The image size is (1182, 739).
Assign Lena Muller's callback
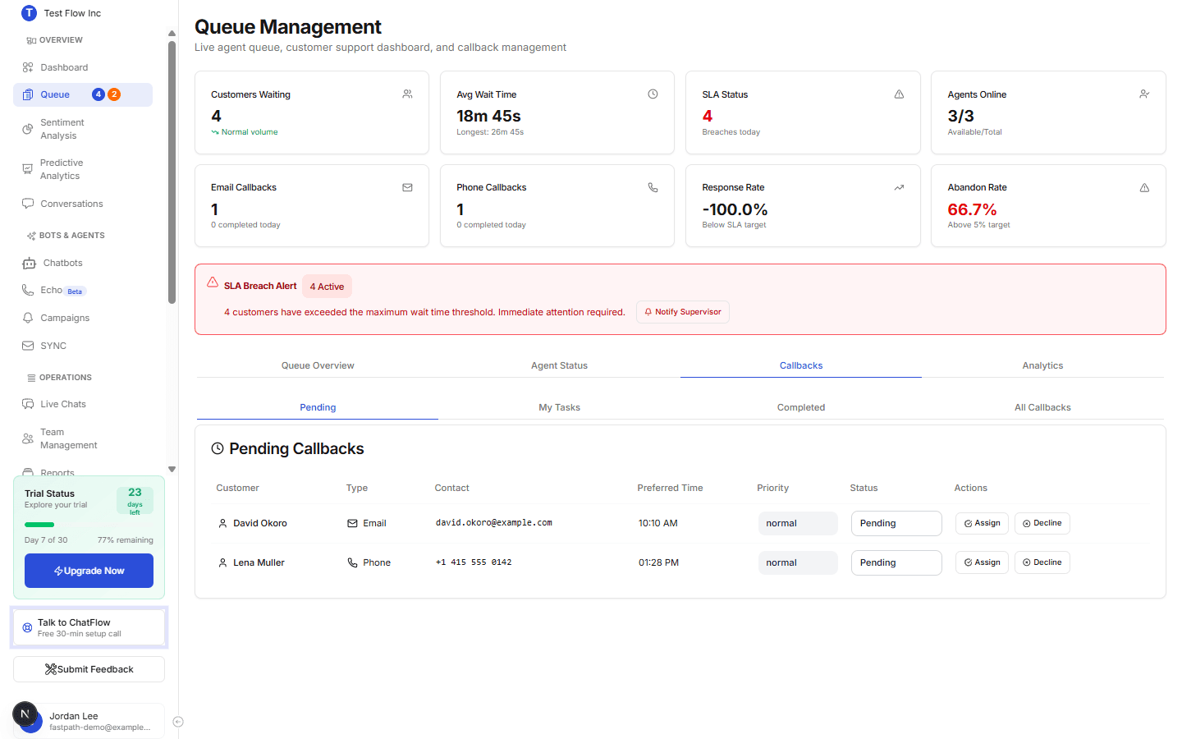pyautogui.click(x=982, y=562)
